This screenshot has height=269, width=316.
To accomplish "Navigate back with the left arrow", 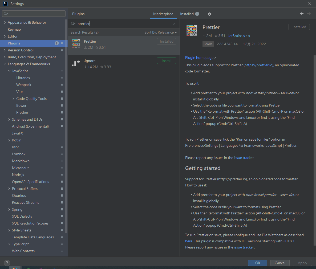I will [302, 14].
